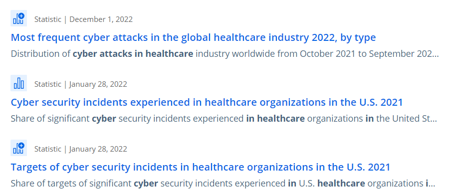The height and width of the screenshot is (193, 451).
Task: Click bold 'healthcare' in the third result description
Action: (x=341, y=183)
